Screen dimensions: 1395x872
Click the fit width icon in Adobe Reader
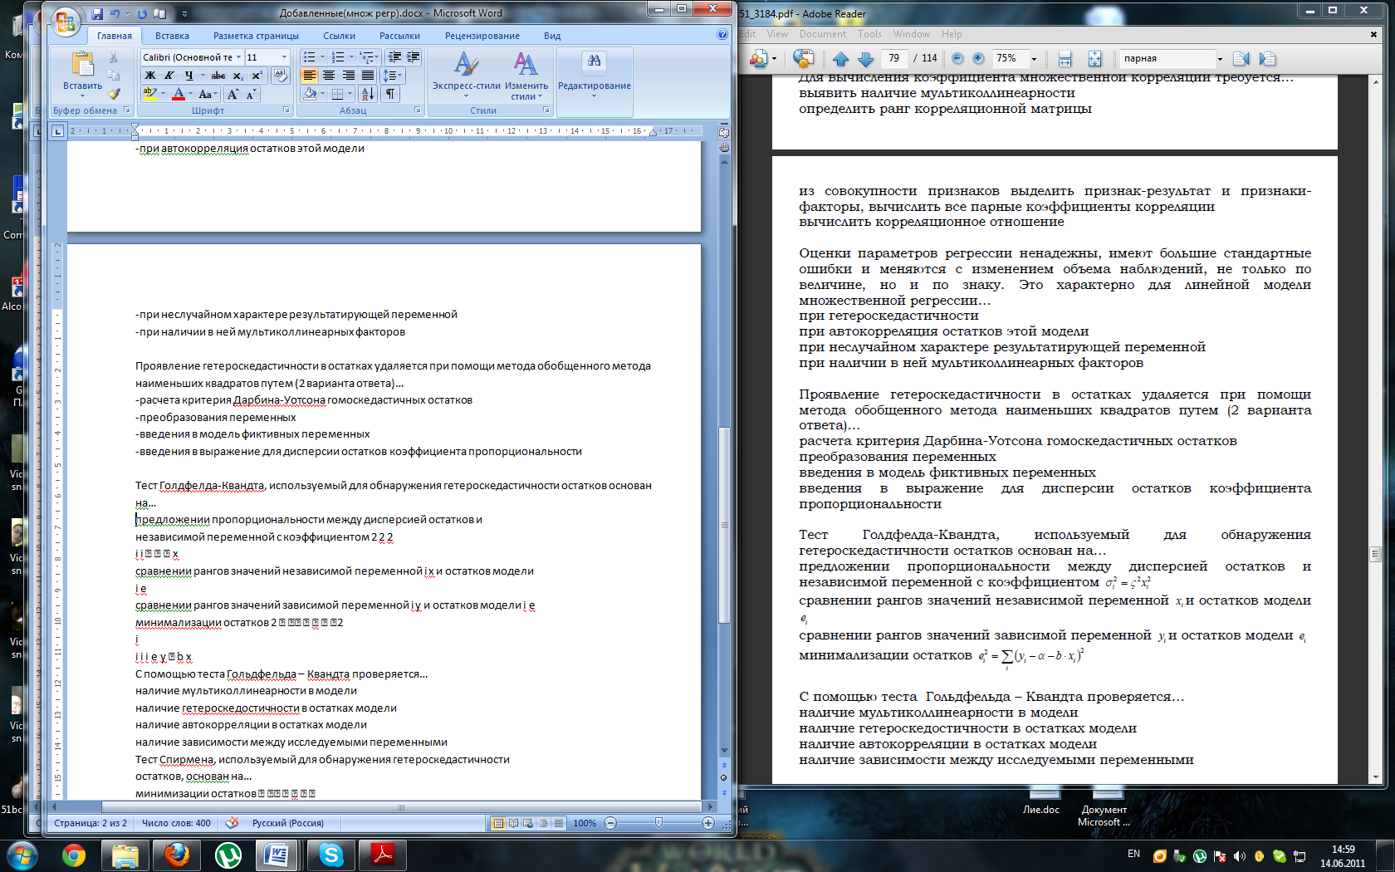click(x=1065, y=58)
